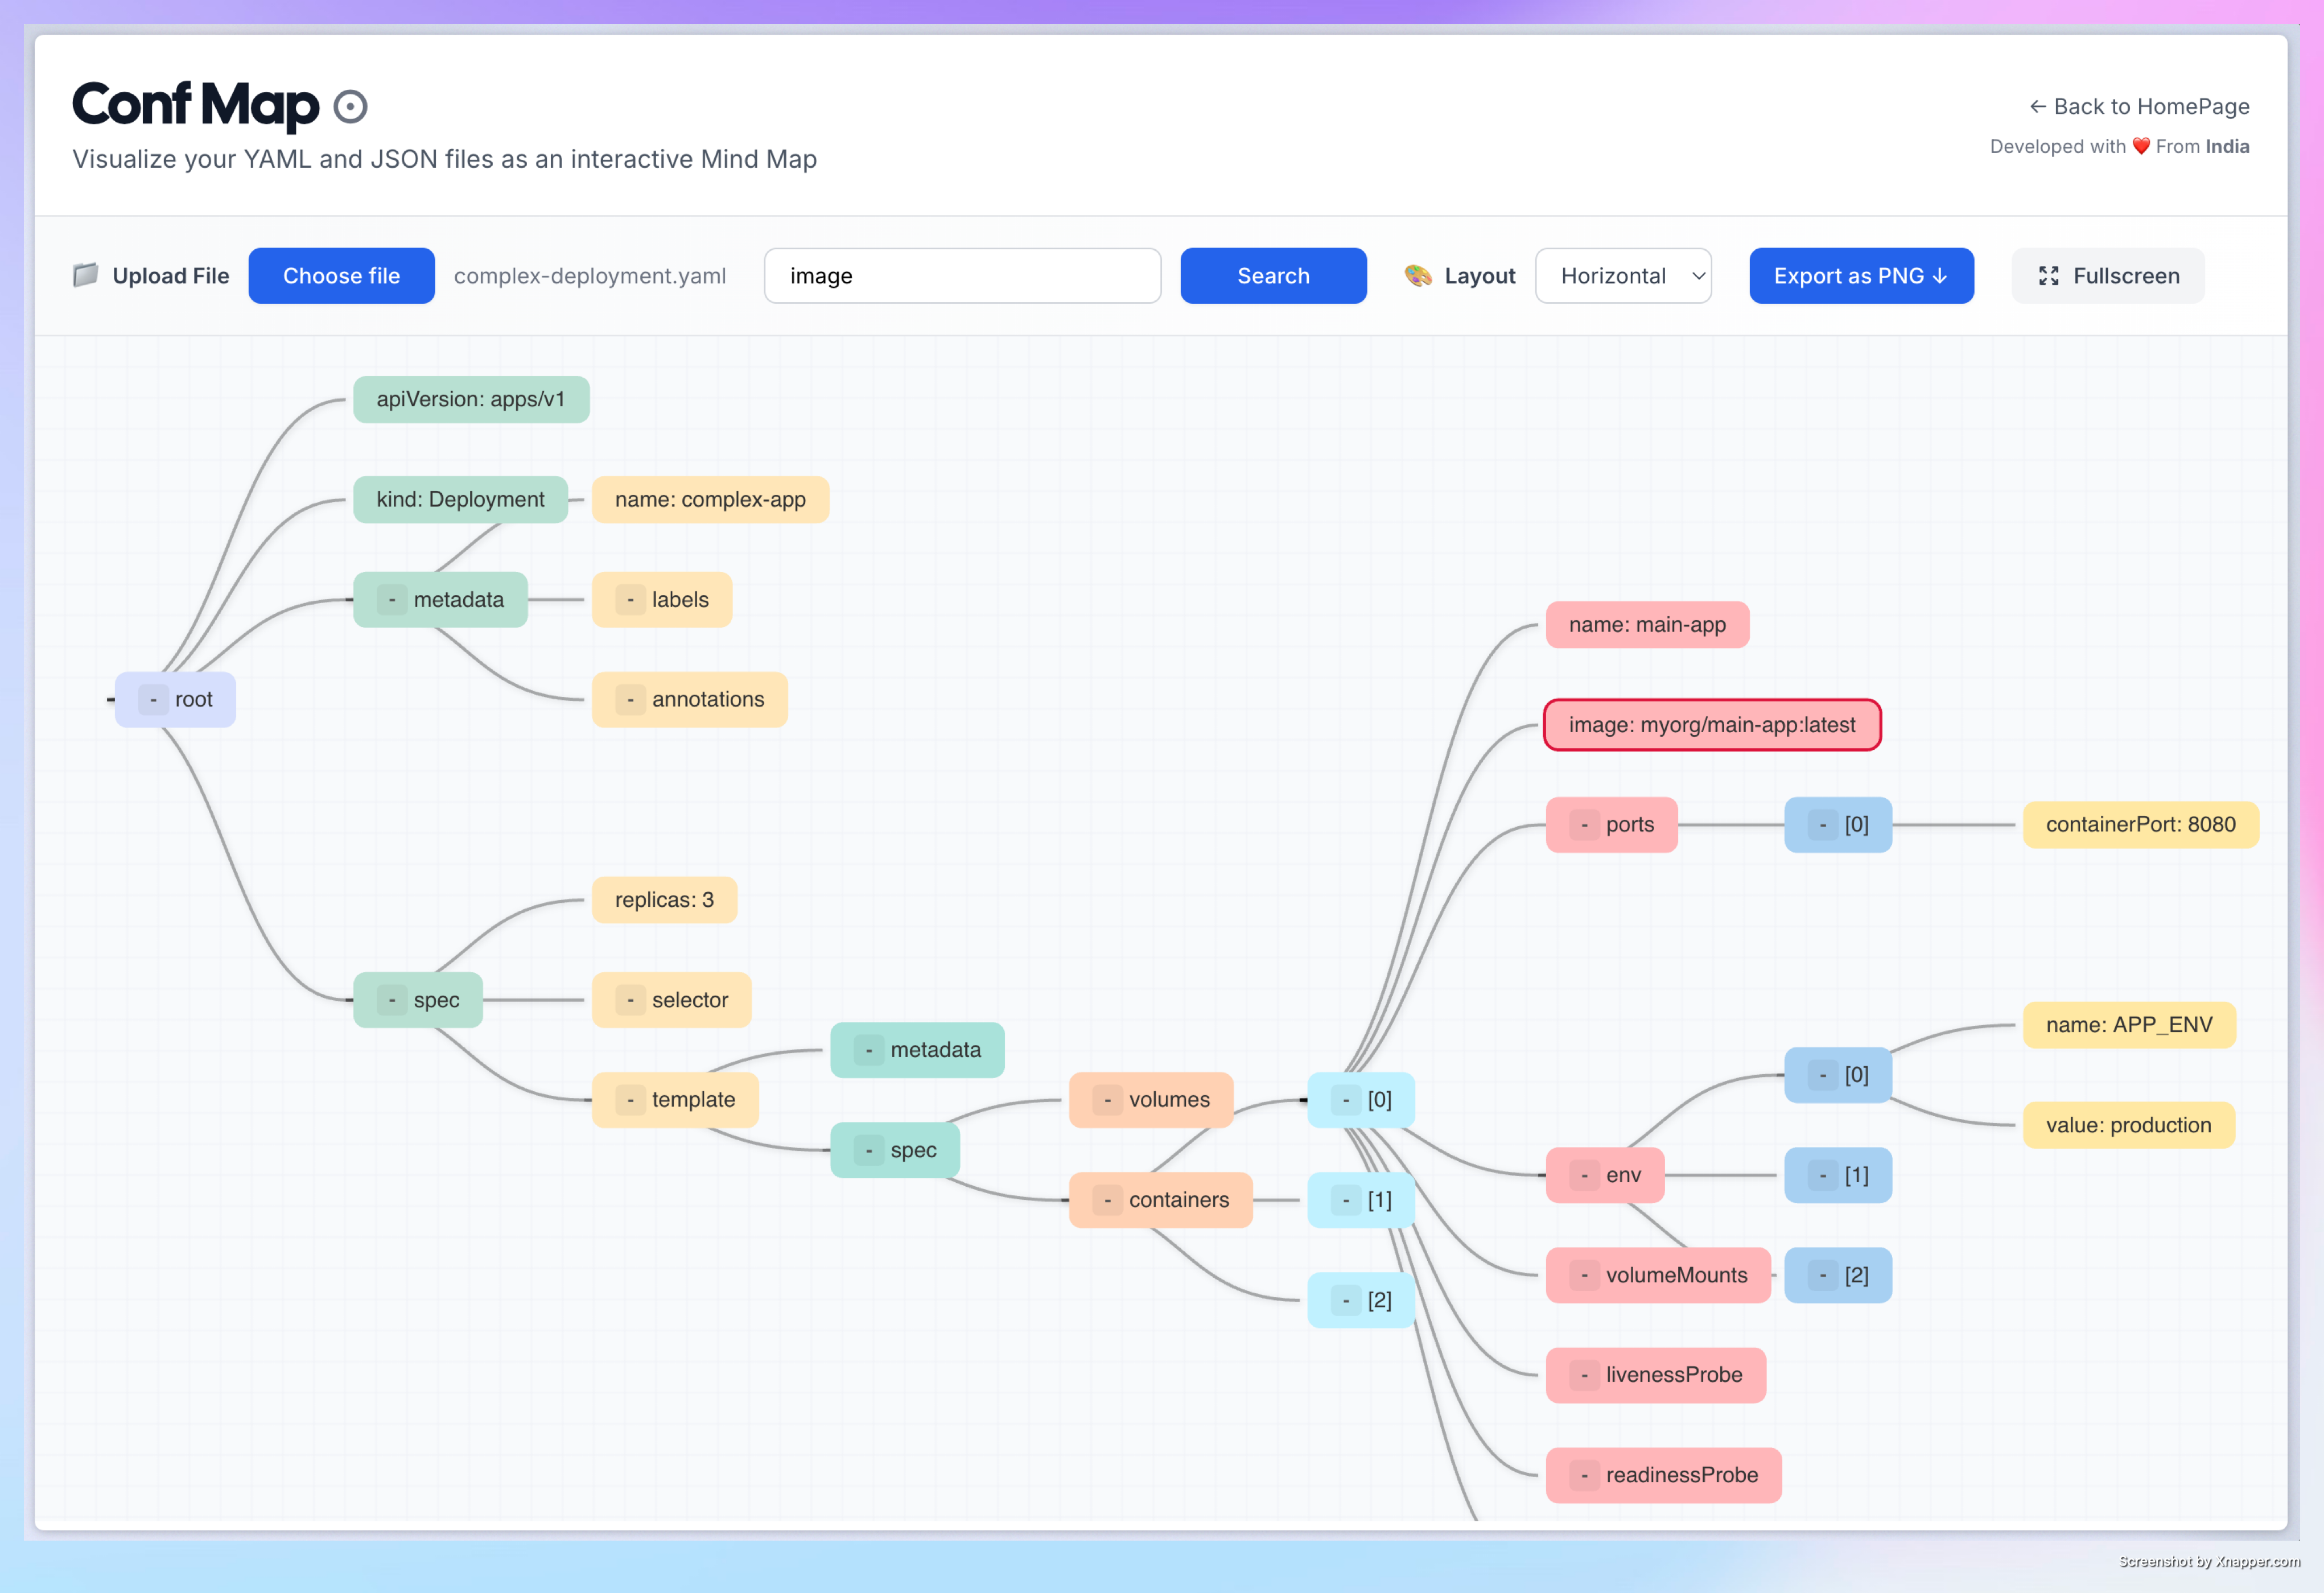Image resolution: width=2324 pixels, height=1593 pixels.
Task: Collapse the top-level spec node
Action: [392, 1000]
